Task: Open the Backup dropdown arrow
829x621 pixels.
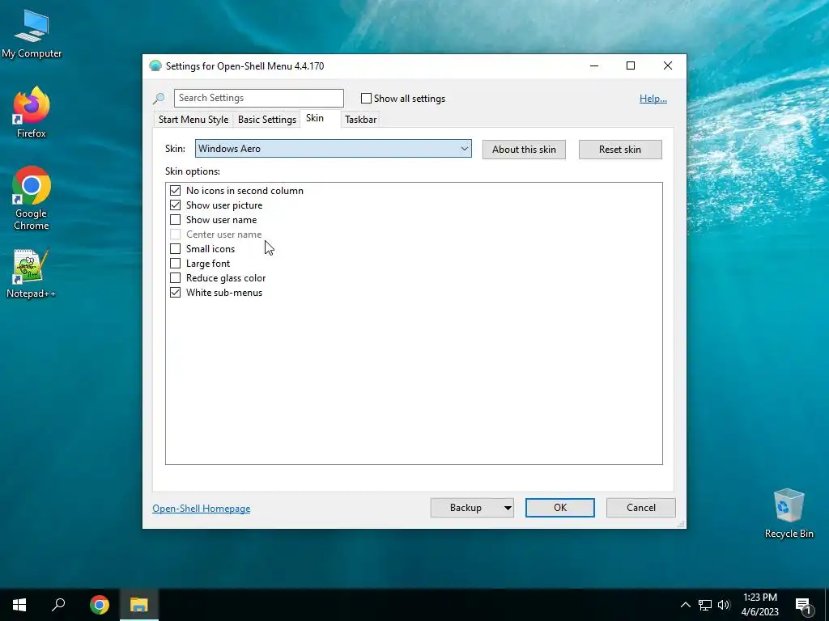Action: coord(508,508)
